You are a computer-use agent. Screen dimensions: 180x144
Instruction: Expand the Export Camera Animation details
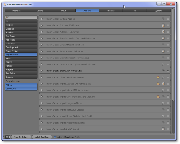pos(42,51)
